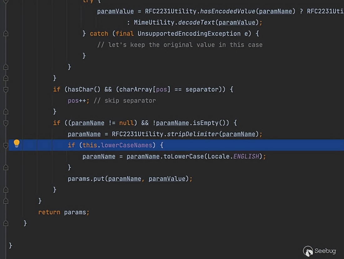
Task: Click fold end marker below the params.put line
Action: tap(6, 190)
